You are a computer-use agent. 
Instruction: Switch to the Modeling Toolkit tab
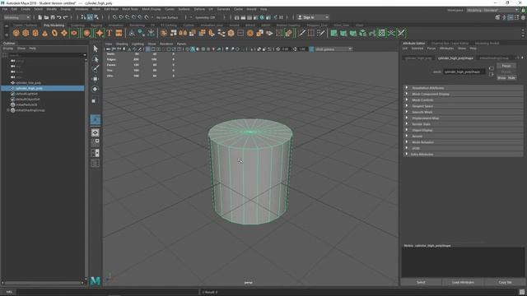point(487,44)
